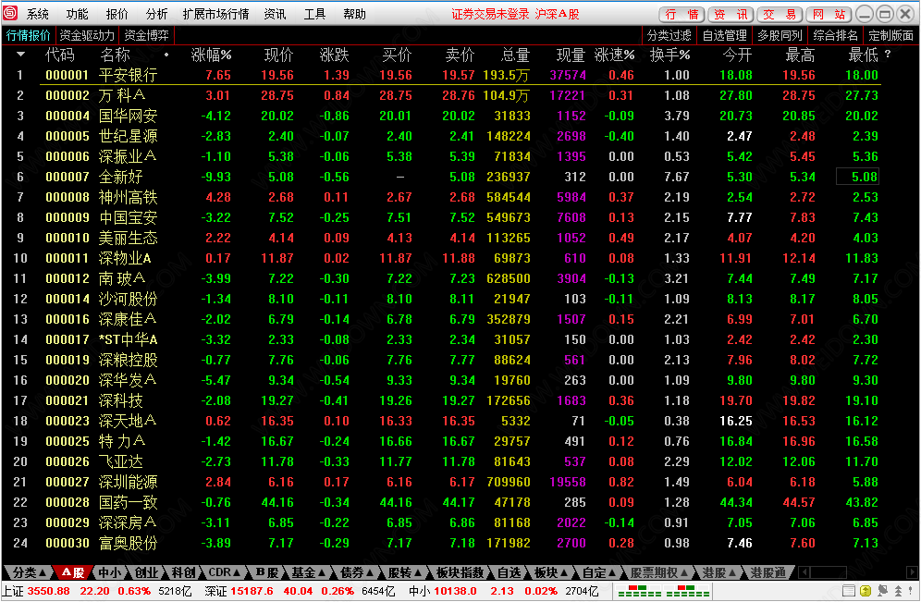The image size is (921, 602).
Task: Expand the 股票期权 bottom tab menu
Action: coord(659,572)
